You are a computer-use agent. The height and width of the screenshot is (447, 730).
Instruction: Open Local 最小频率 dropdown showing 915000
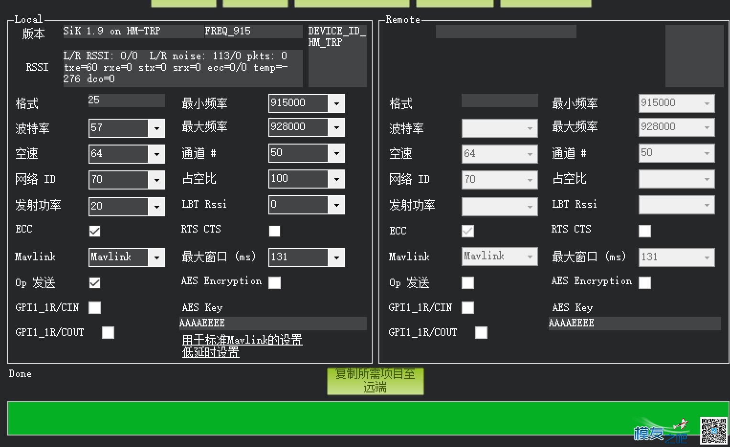point(307,103)
